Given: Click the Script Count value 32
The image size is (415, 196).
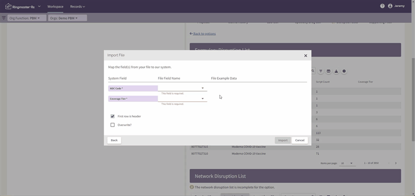Looking at the screenshot, I should click(x=317, y=140).
